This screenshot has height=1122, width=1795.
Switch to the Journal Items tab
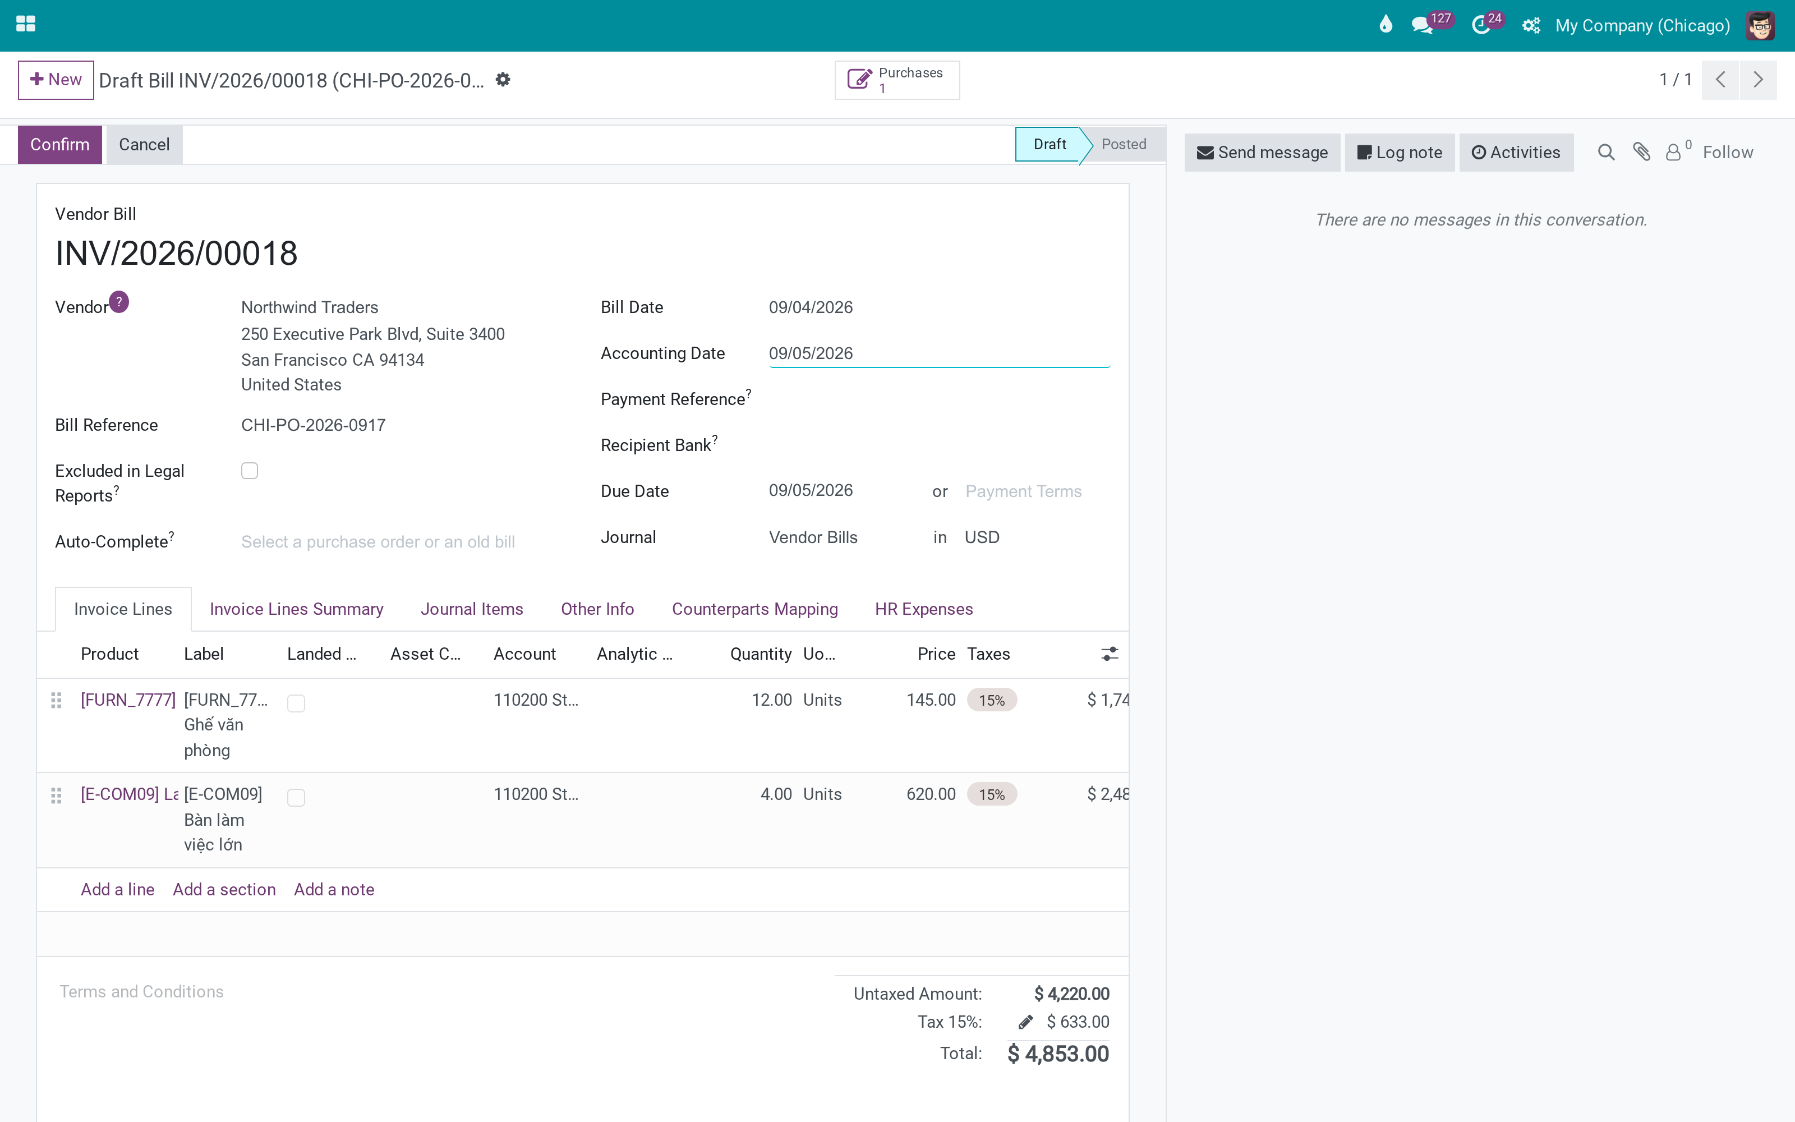click(x=472, y=609)
